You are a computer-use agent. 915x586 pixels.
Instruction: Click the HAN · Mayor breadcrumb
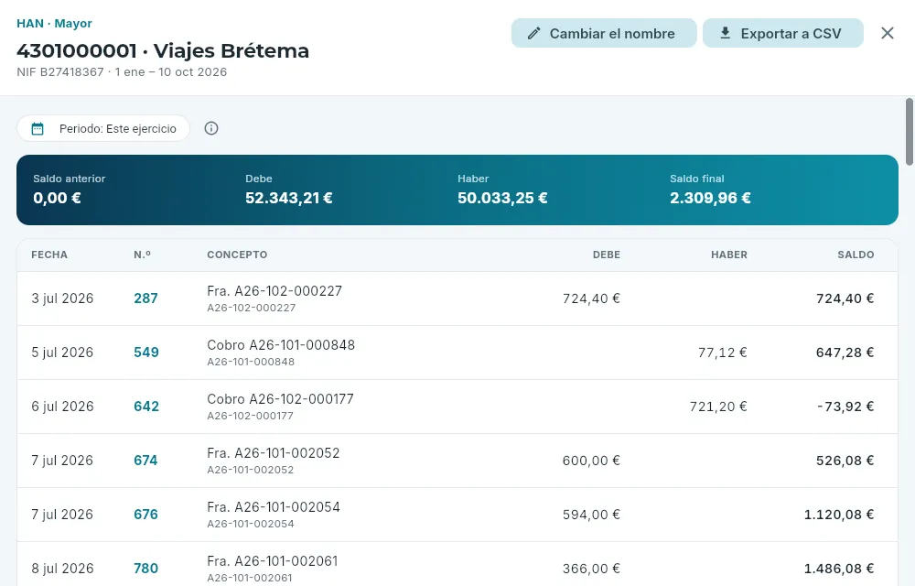[x=54, y=23]
